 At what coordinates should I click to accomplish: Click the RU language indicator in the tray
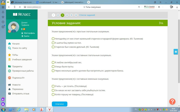click(x=136, y=109)
